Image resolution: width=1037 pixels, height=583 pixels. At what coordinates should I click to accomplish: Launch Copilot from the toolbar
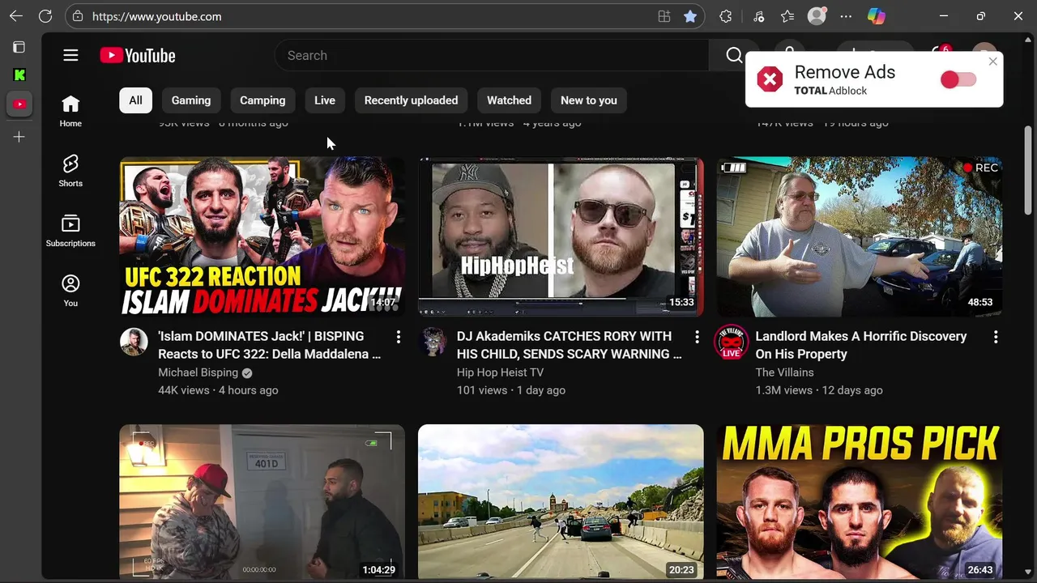tap(876, 16)
